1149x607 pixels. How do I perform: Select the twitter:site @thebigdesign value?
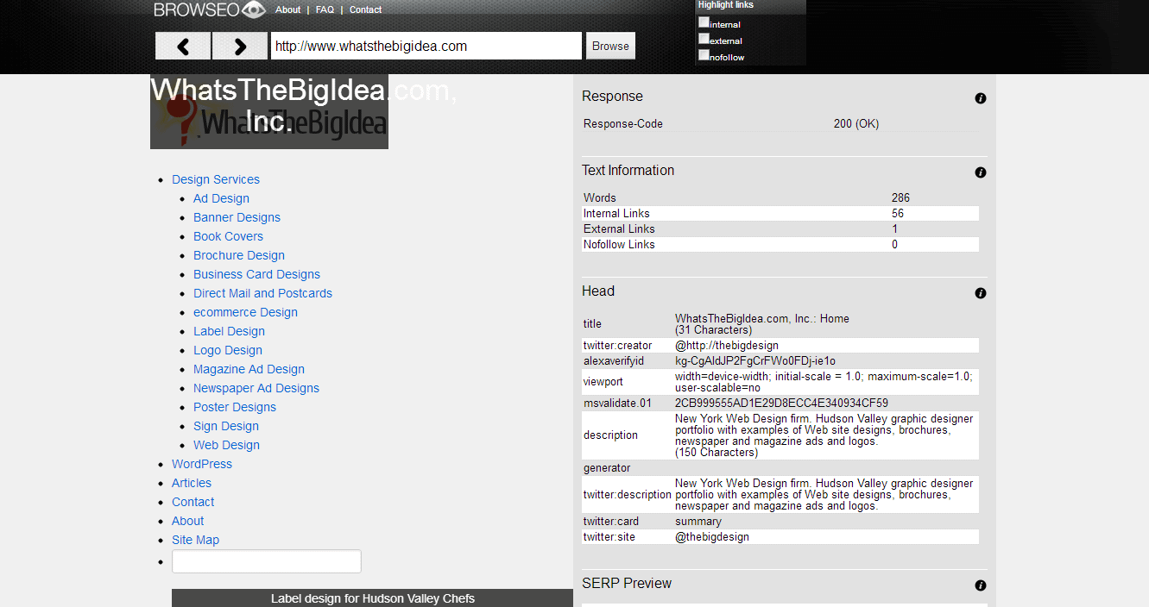(x=712, y=536)
